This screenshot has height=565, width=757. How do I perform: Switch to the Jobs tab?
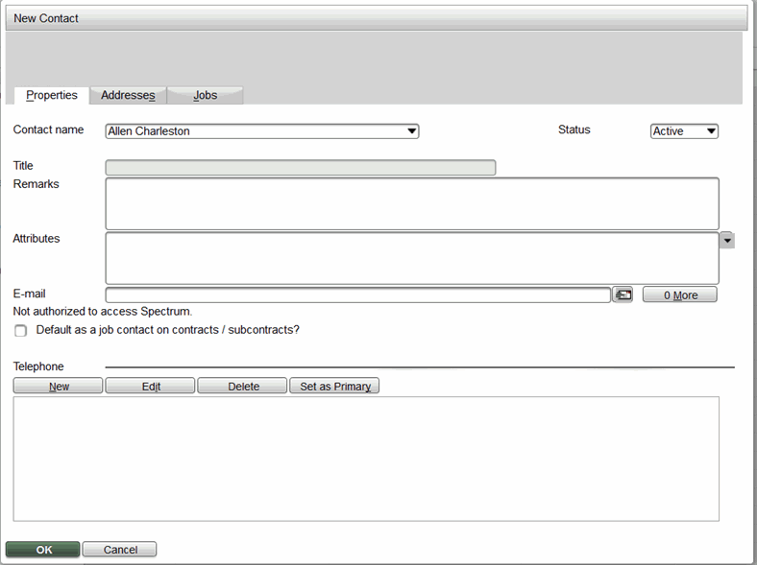(x=206, y=96)
